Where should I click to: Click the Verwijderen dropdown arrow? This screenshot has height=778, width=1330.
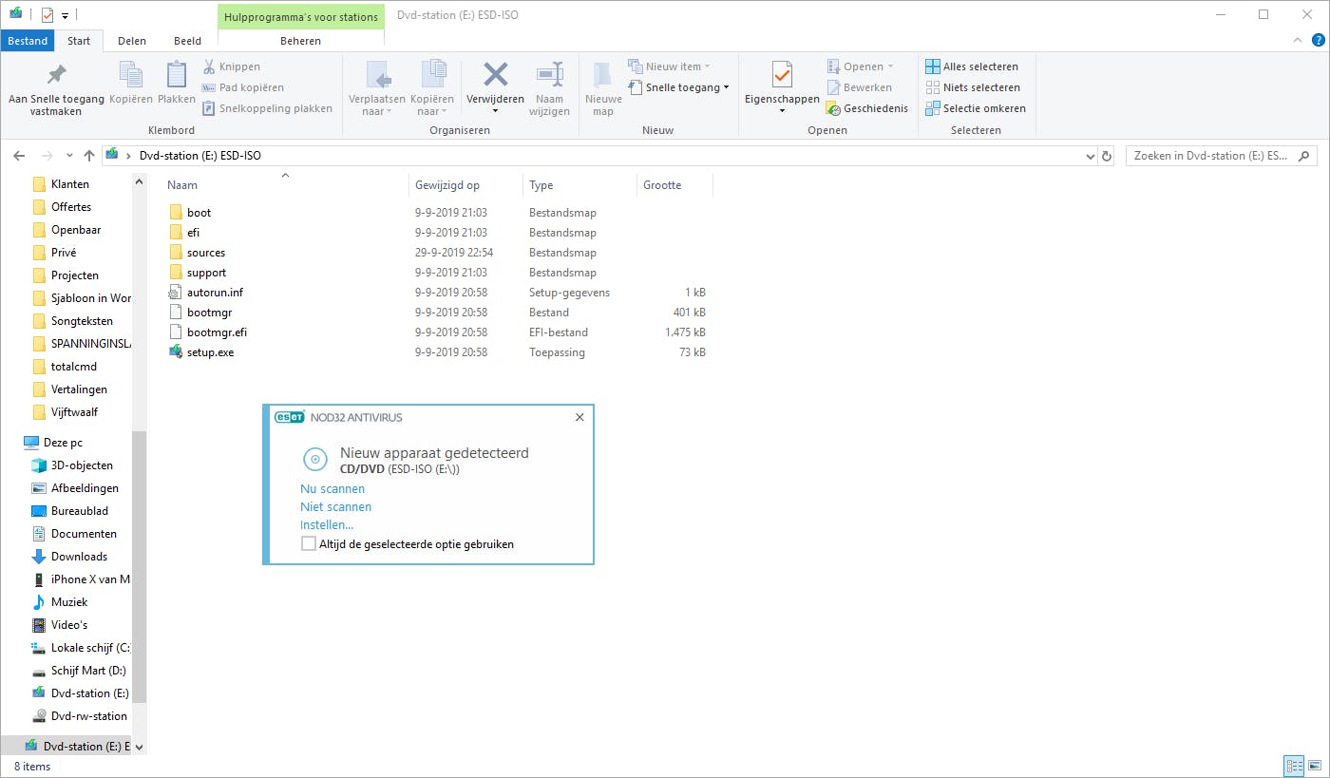[x=495, y=111]
